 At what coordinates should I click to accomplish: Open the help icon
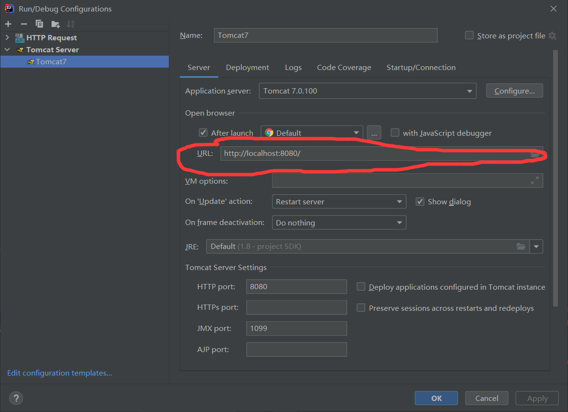16,398
